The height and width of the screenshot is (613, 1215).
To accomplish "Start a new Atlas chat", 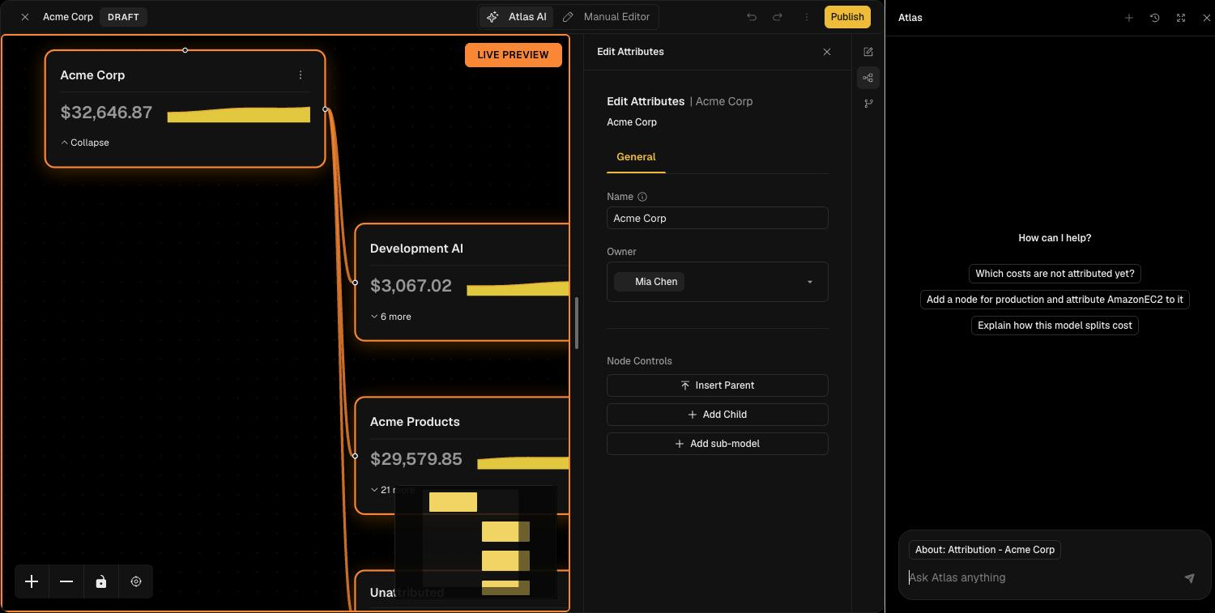I will coord(1129,18).
